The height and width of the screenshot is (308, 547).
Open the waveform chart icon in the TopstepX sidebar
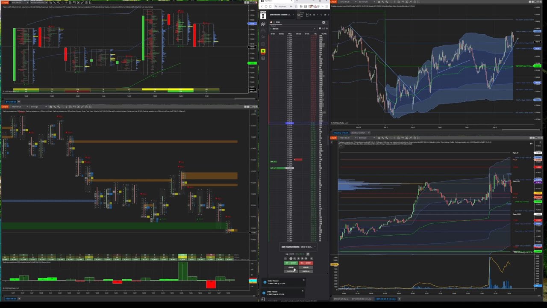point(263,24)
